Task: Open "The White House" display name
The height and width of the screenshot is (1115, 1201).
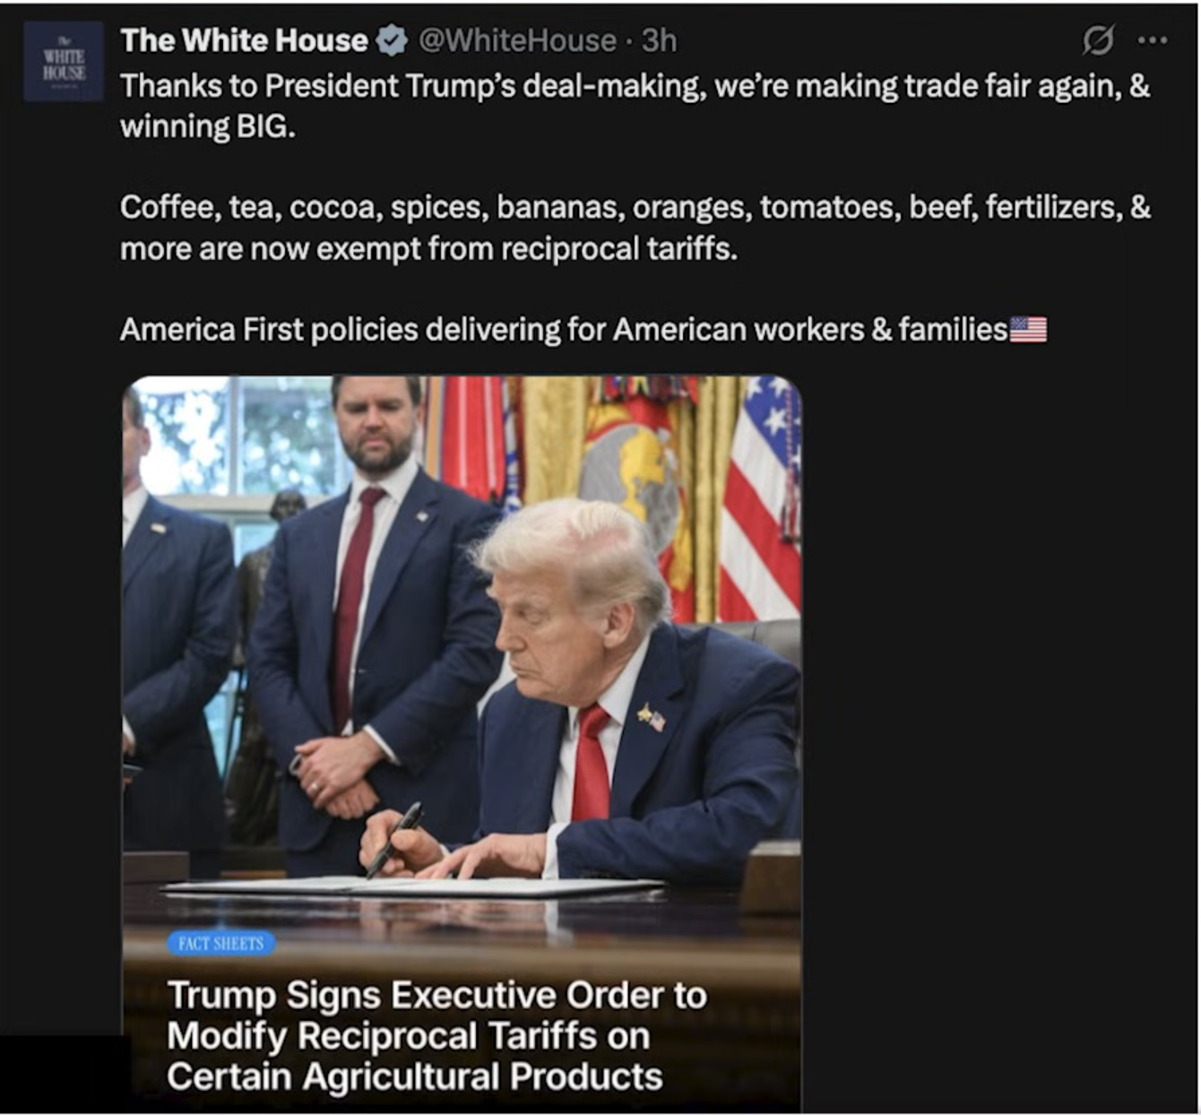Action: coord(244,40)
